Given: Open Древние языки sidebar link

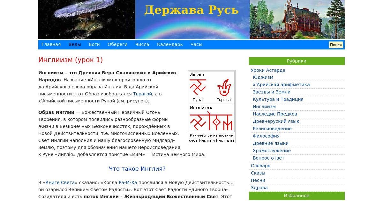Looking at the screenshot, I should [271, 143].
